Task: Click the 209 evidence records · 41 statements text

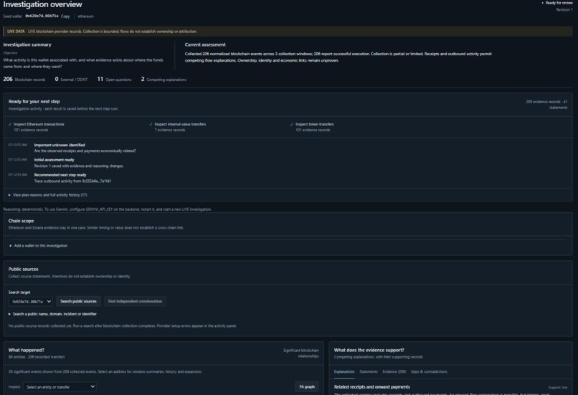Action: pyautogui.click(x=546, y=105)
